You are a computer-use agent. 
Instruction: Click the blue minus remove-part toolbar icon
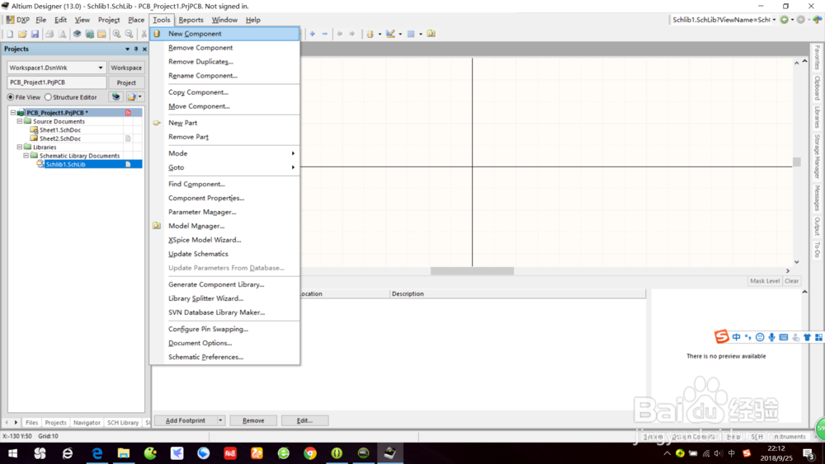pyautogui.click(x=324, y=34)
